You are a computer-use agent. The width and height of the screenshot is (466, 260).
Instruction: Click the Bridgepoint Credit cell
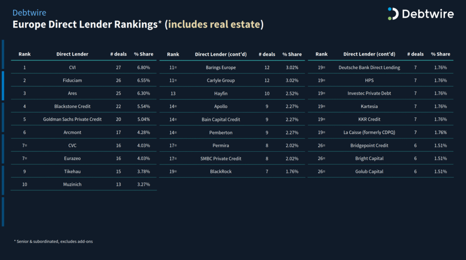coord(370,145)
